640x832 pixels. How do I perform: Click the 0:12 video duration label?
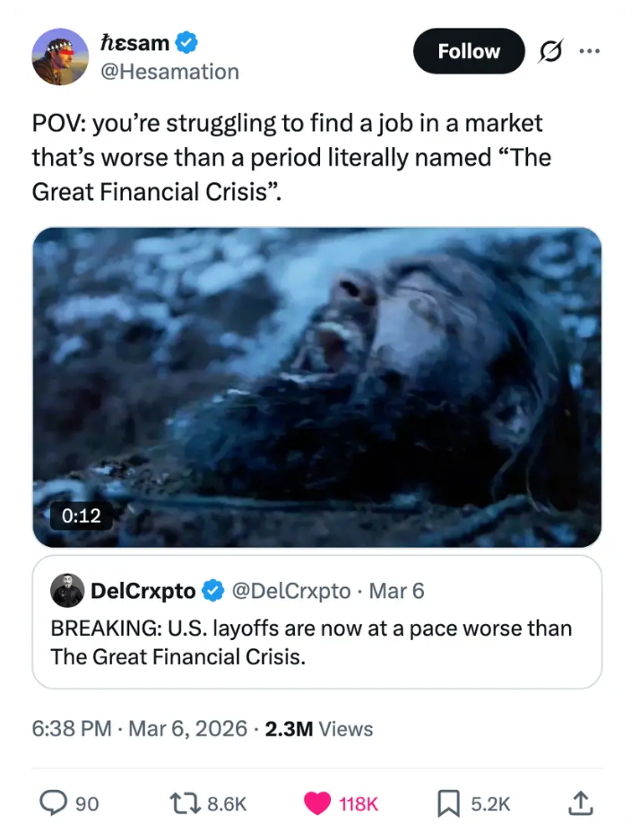coord(81,516)
